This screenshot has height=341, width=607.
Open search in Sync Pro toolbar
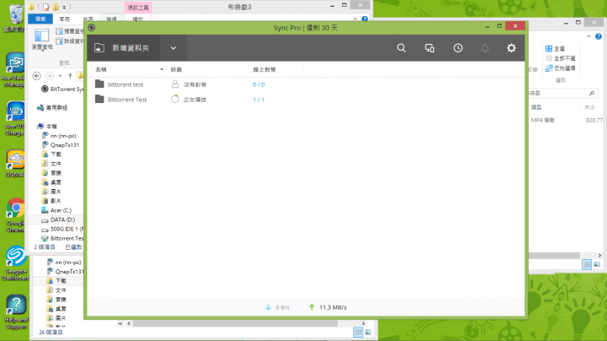tap(401, 48)
